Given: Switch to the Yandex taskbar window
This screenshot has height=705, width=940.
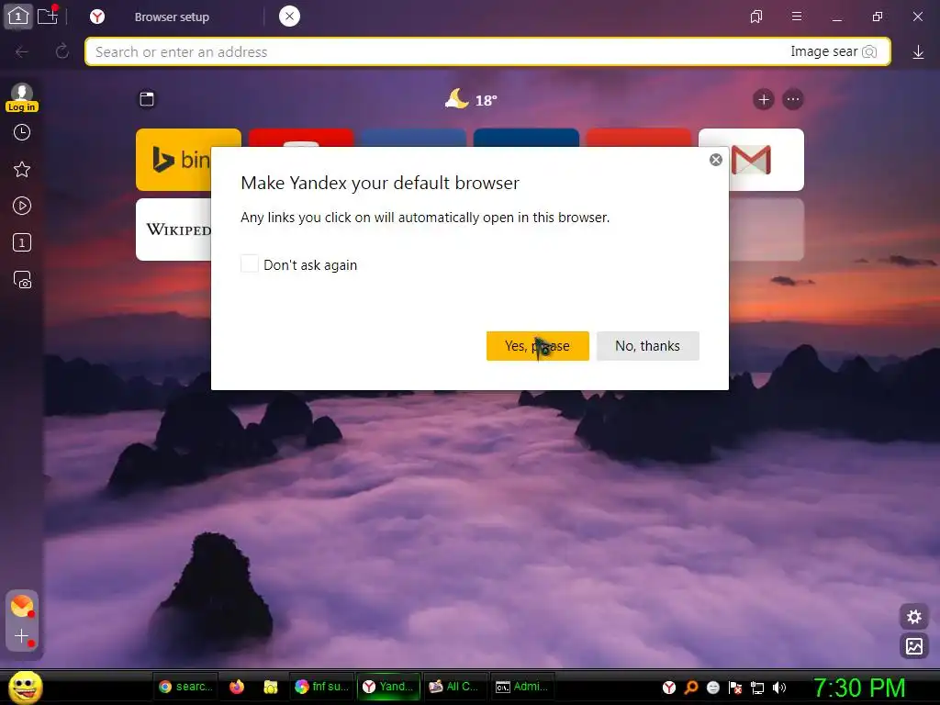Looking at the screenshot, I should click(x=389, y=687).
